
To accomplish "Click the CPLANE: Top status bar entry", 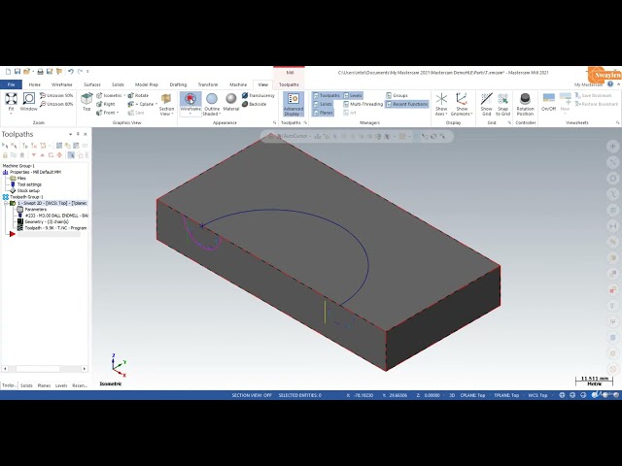I will (x=472, y=395).
